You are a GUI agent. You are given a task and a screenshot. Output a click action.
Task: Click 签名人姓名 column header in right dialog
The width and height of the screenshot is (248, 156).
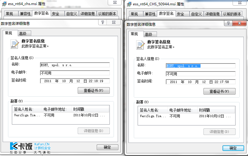click(x=153, y=110)
